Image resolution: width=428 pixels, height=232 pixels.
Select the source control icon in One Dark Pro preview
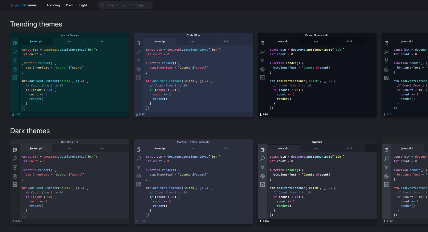pos(15,167)
